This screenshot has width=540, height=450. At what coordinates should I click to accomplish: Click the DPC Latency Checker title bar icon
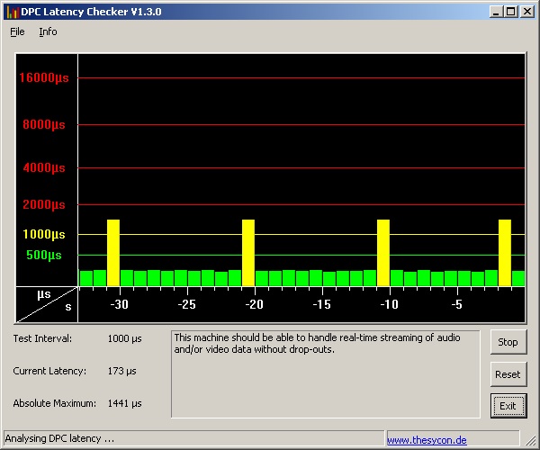13,12
